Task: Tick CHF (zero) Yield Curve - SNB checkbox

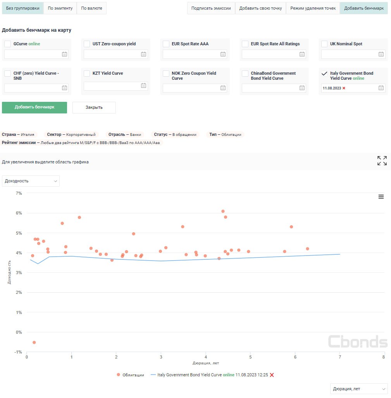Action: pos(8,74)
